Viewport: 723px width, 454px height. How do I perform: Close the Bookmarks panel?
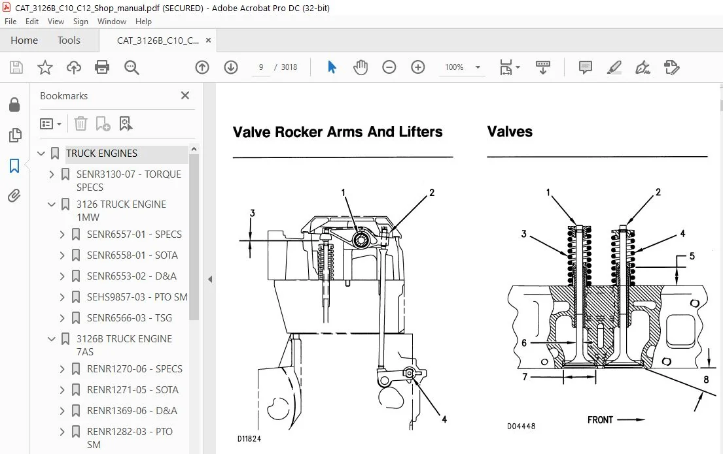point(185,95)
